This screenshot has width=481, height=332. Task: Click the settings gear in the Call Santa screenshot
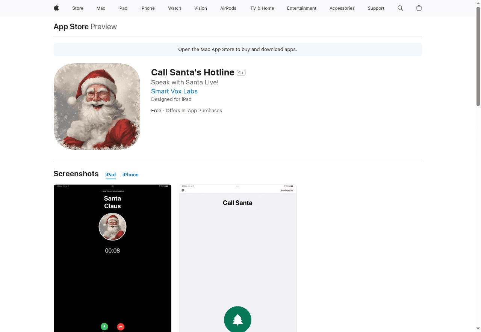183,190
